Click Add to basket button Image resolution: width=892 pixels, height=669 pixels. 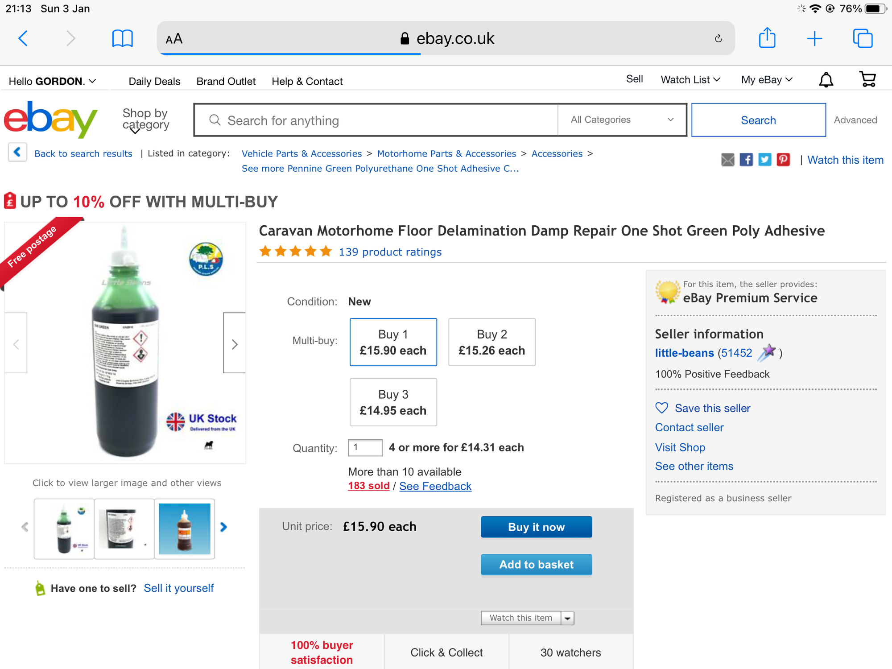536,565
